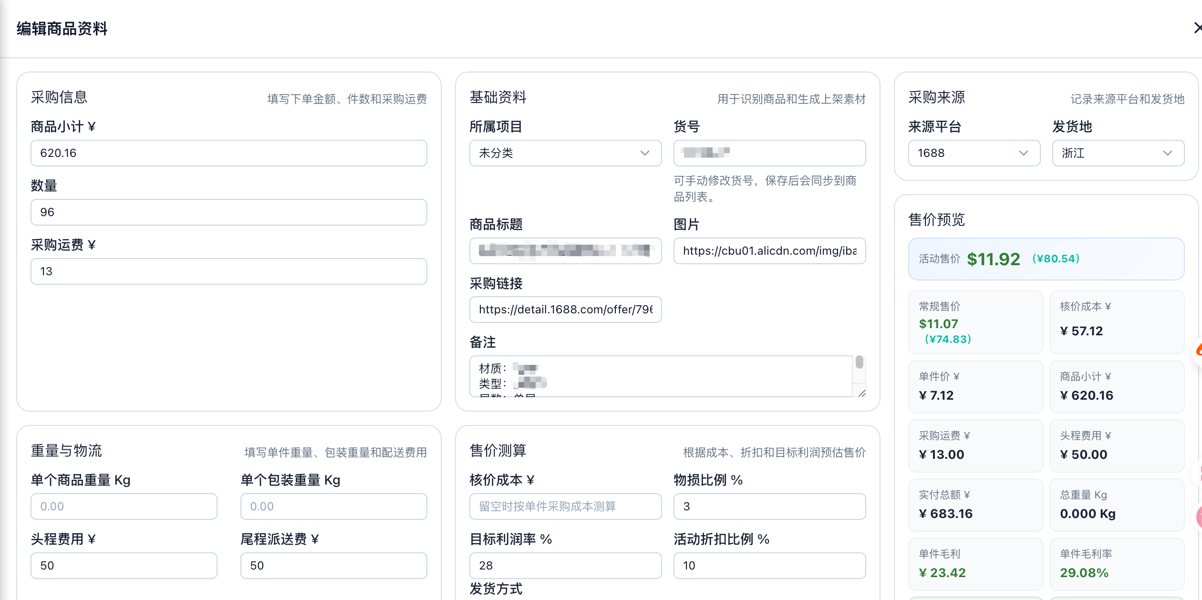Click the 头程费用 ¥ 50.00 preview value
The height and width of the screenshot is (600, 1202).
(1083, 455)
